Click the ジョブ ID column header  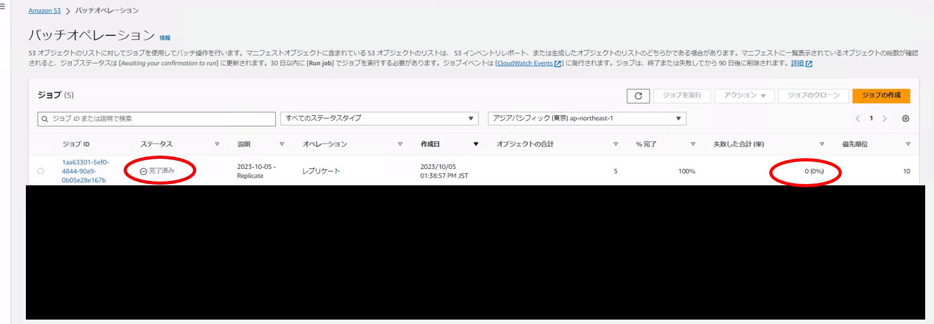tap(76, 144)
